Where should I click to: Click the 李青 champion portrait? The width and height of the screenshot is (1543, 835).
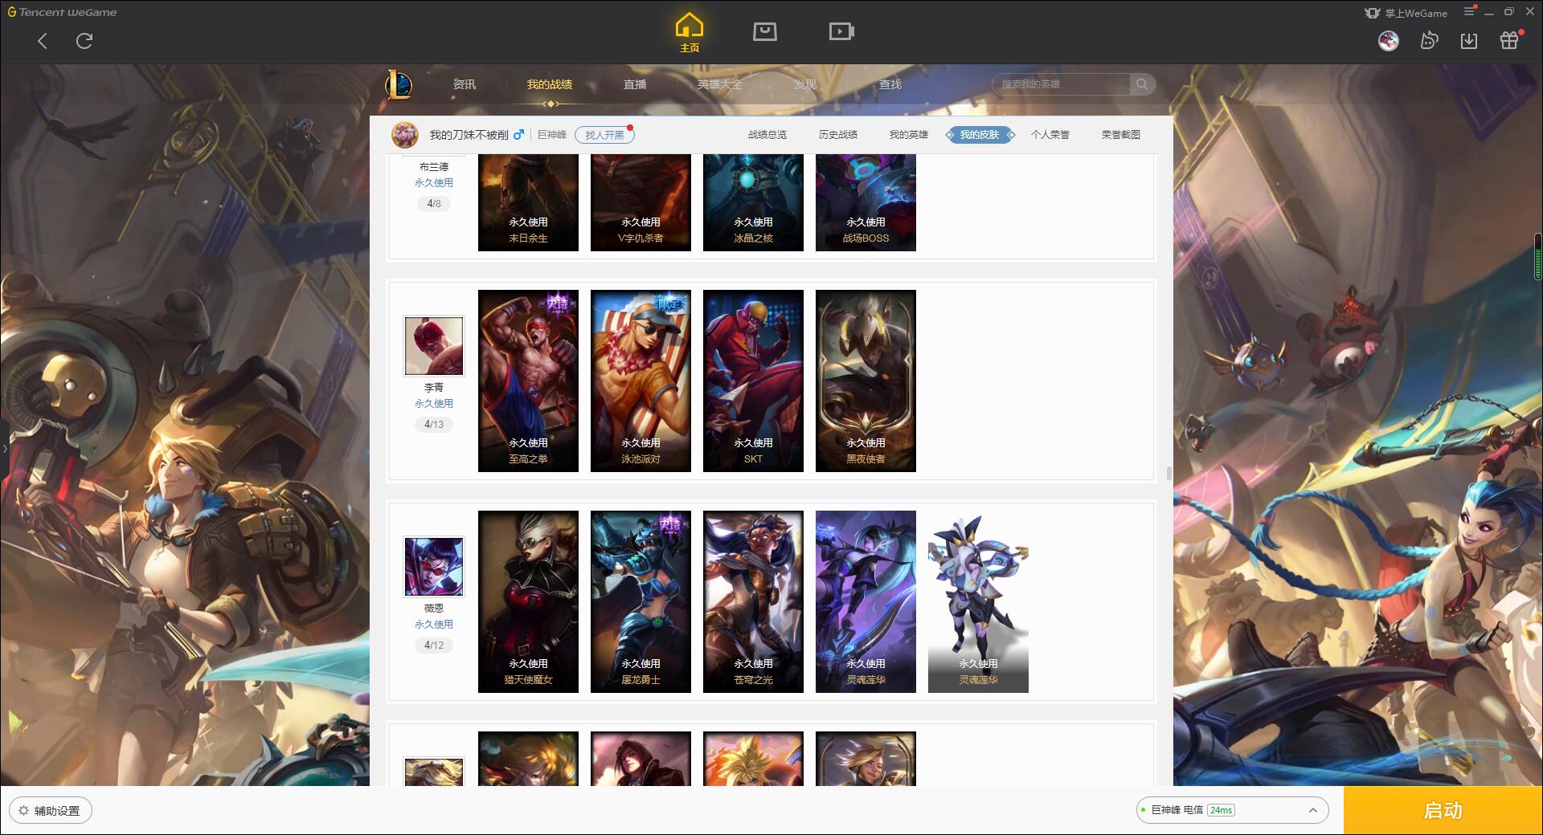point(434,346)
